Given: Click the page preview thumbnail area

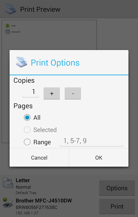Looking at the screenshot, I should pos(49,35).
